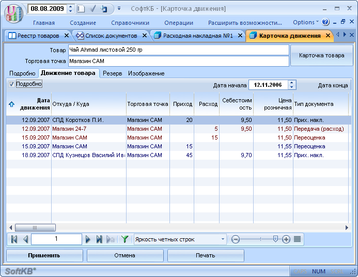The width and height of the screenshot is (358, 277).
Task: Click the greyed navigator icon beside last-record
Action: 111,239
